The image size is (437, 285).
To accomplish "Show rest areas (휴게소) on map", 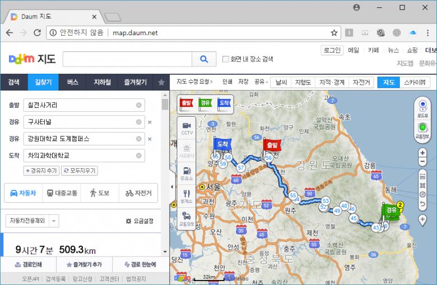I will click(187, 195).
